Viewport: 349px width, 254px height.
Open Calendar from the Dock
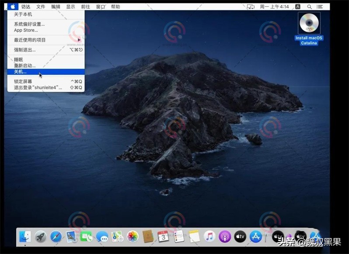click(x=163, y=237)
